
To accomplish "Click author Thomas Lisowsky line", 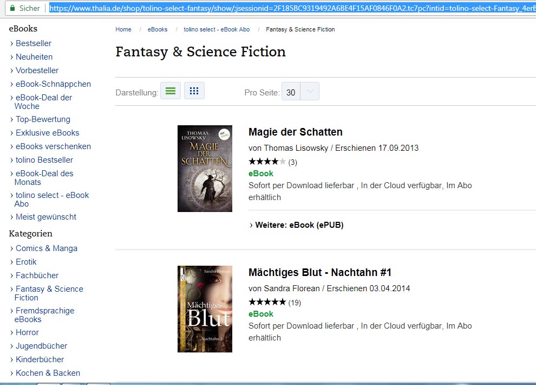I will [334, 148].
